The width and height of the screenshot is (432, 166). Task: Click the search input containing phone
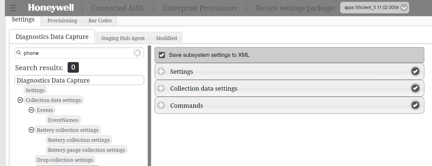click(x=77, y=53)
